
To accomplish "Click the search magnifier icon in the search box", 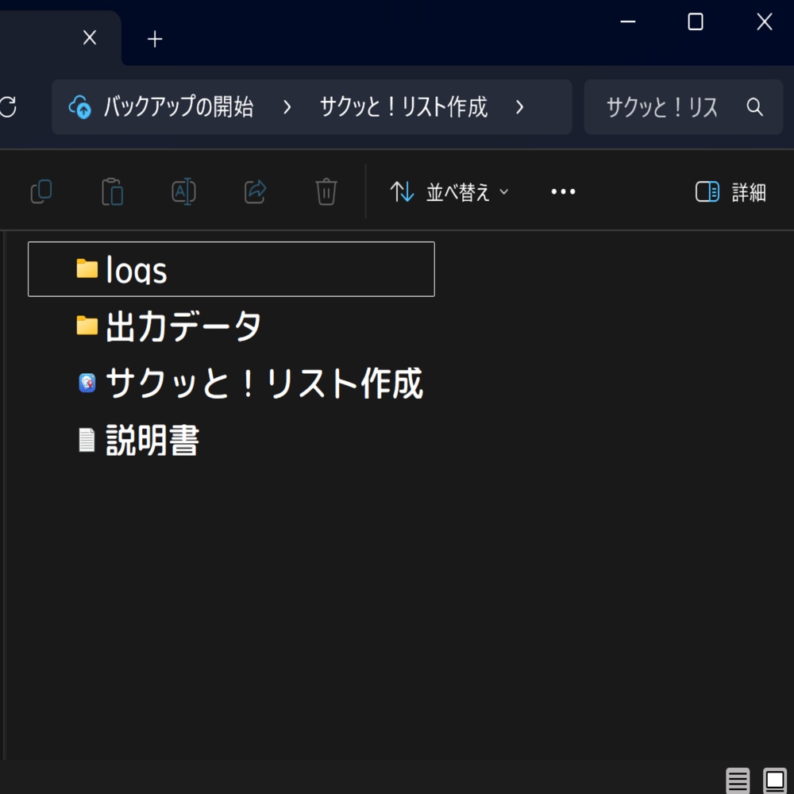I will [x=754, y=107].
